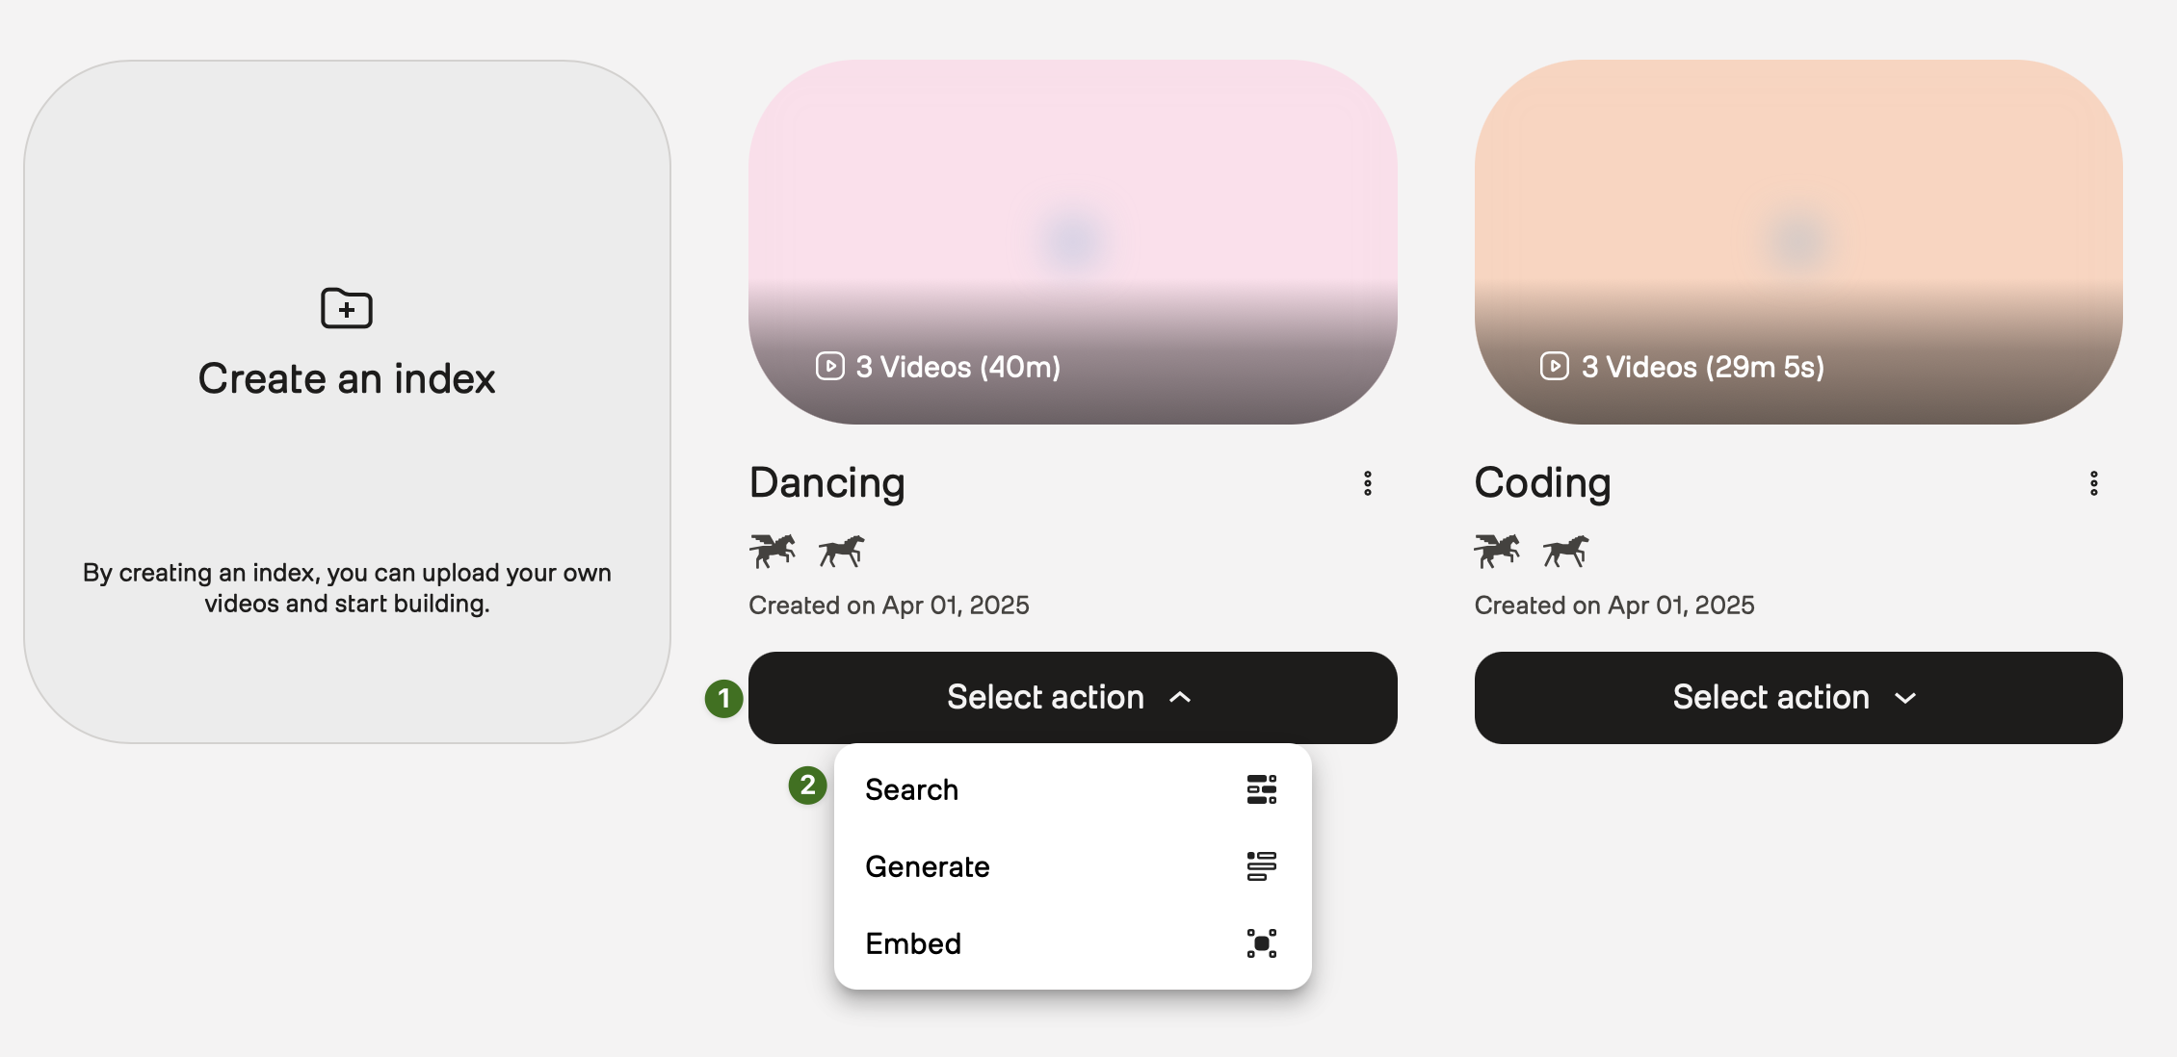The image size is (2177, 1057).
Task: Click the play icon beside 3 Videos (40m)
Action: [830, 367]
